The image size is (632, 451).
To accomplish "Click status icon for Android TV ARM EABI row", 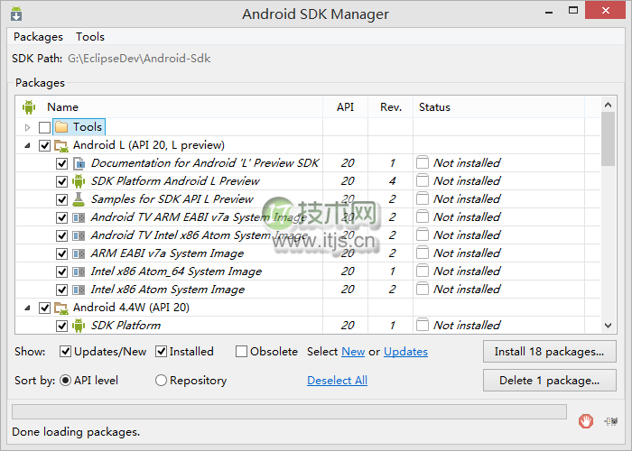I will 423,217.
